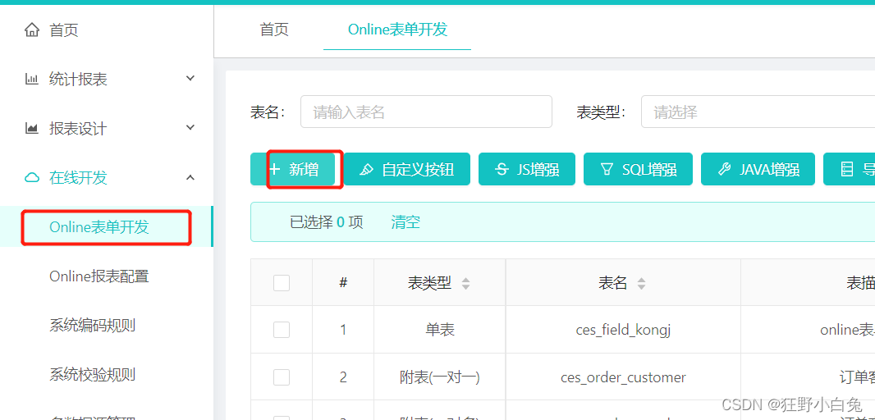The height and width of the screenshot is (420, 875).
Task: Click the bar chart icon beside 统计报表
Action: click(x=32, y=80)
